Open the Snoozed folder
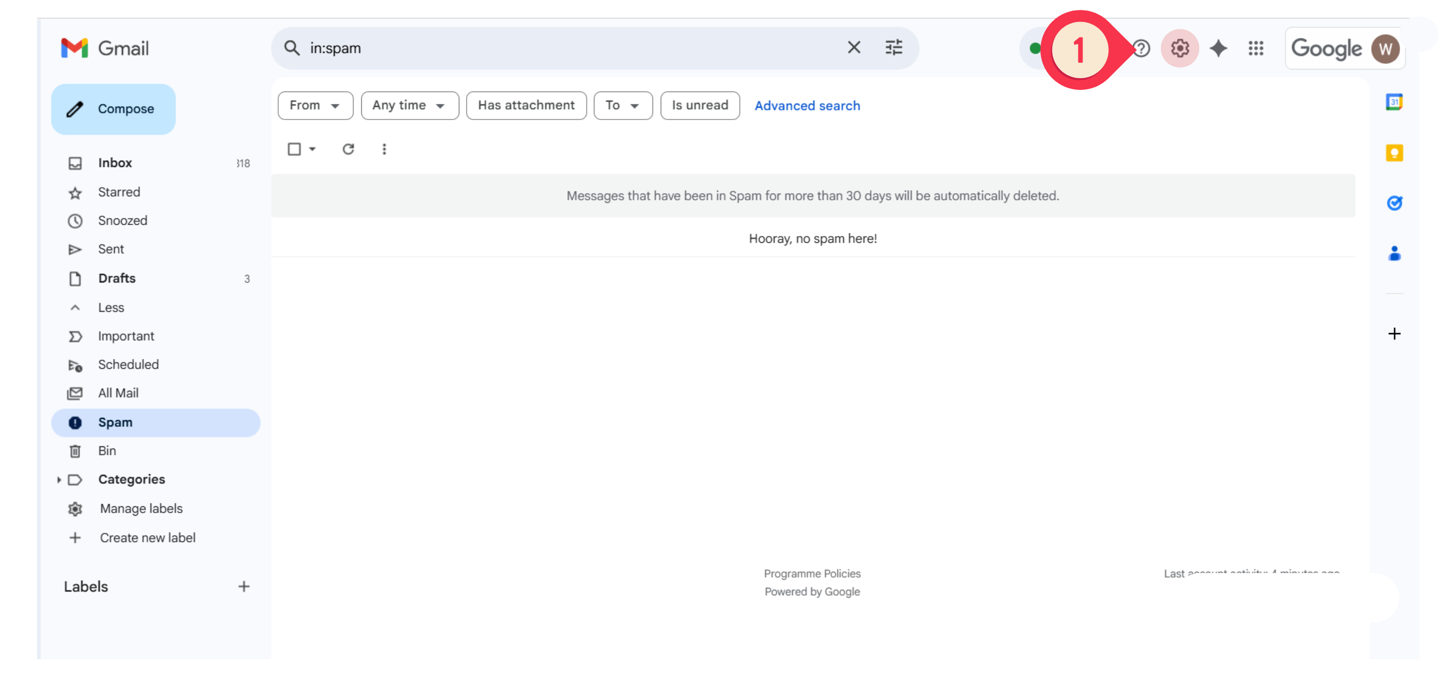The image size is (1456, 676). click(x=155, y=221)
